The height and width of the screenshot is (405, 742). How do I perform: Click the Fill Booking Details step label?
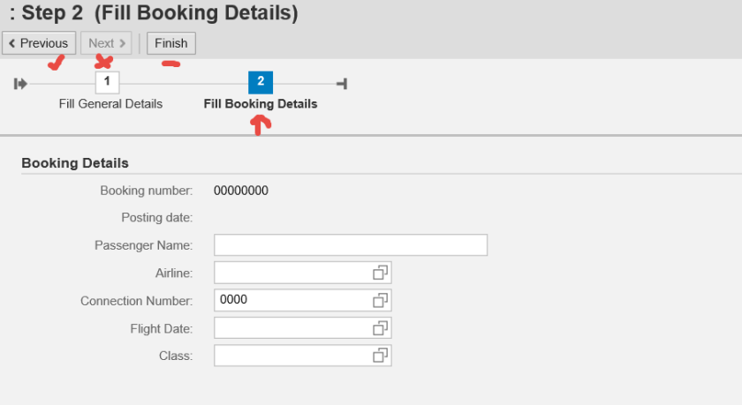point(261,104)
